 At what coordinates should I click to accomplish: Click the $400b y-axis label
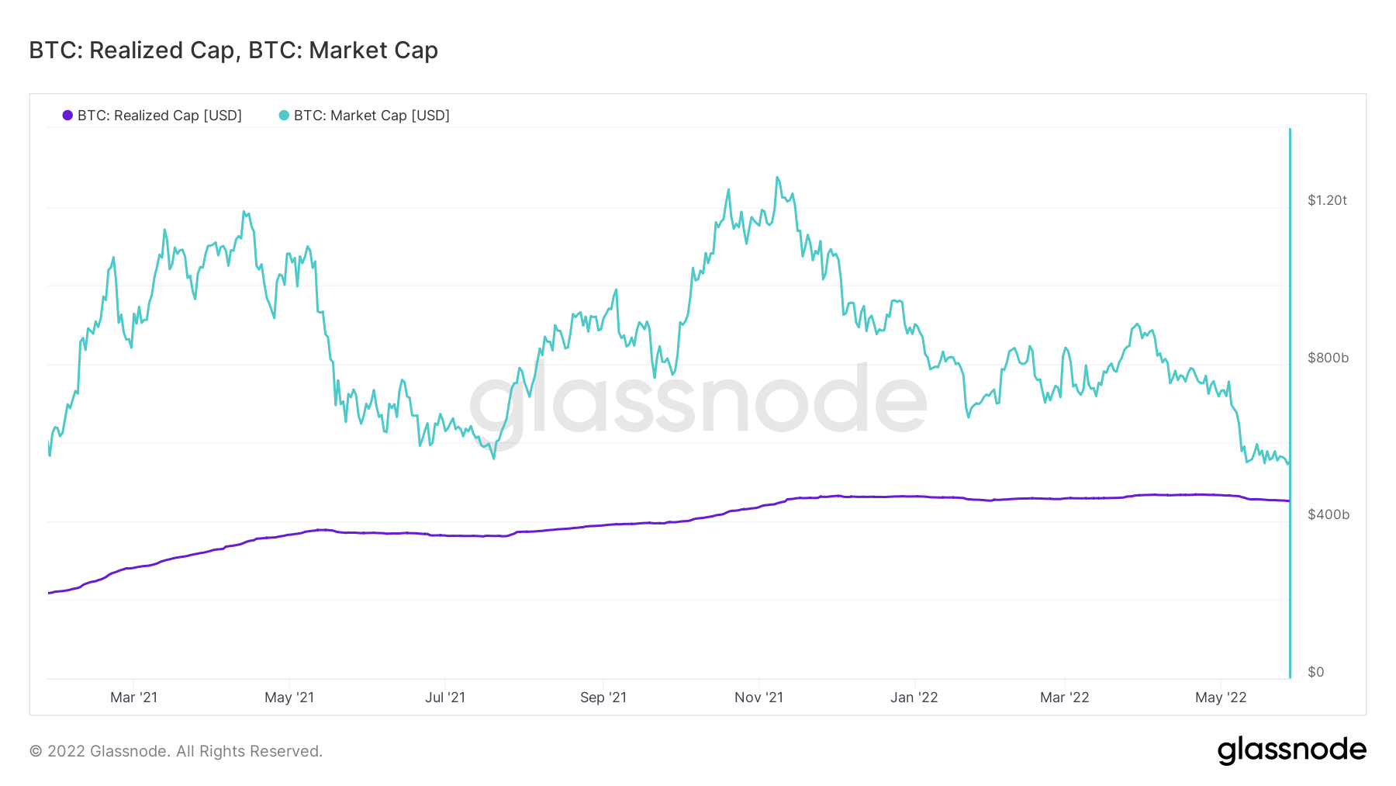pyautogui.click(x=1328, y=514)
